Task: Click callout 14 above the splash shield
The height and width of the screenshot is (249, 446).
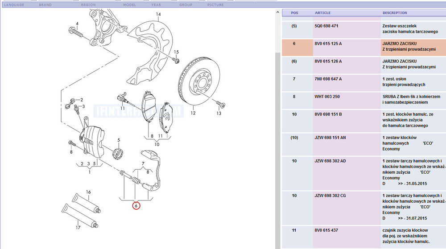Action: click(x=158, y=15)
